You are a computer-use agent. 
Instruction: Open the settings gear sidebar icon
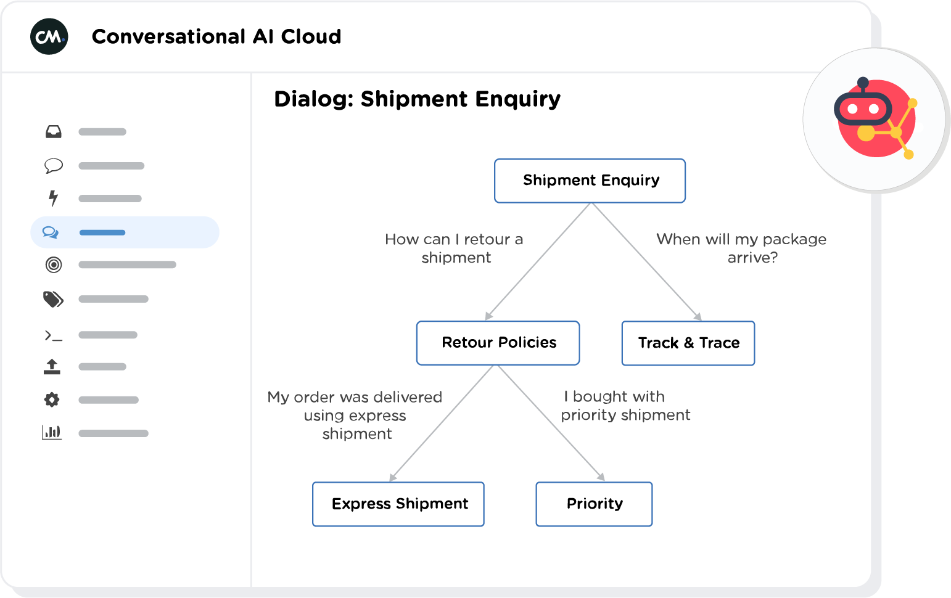tap(52, 400)
